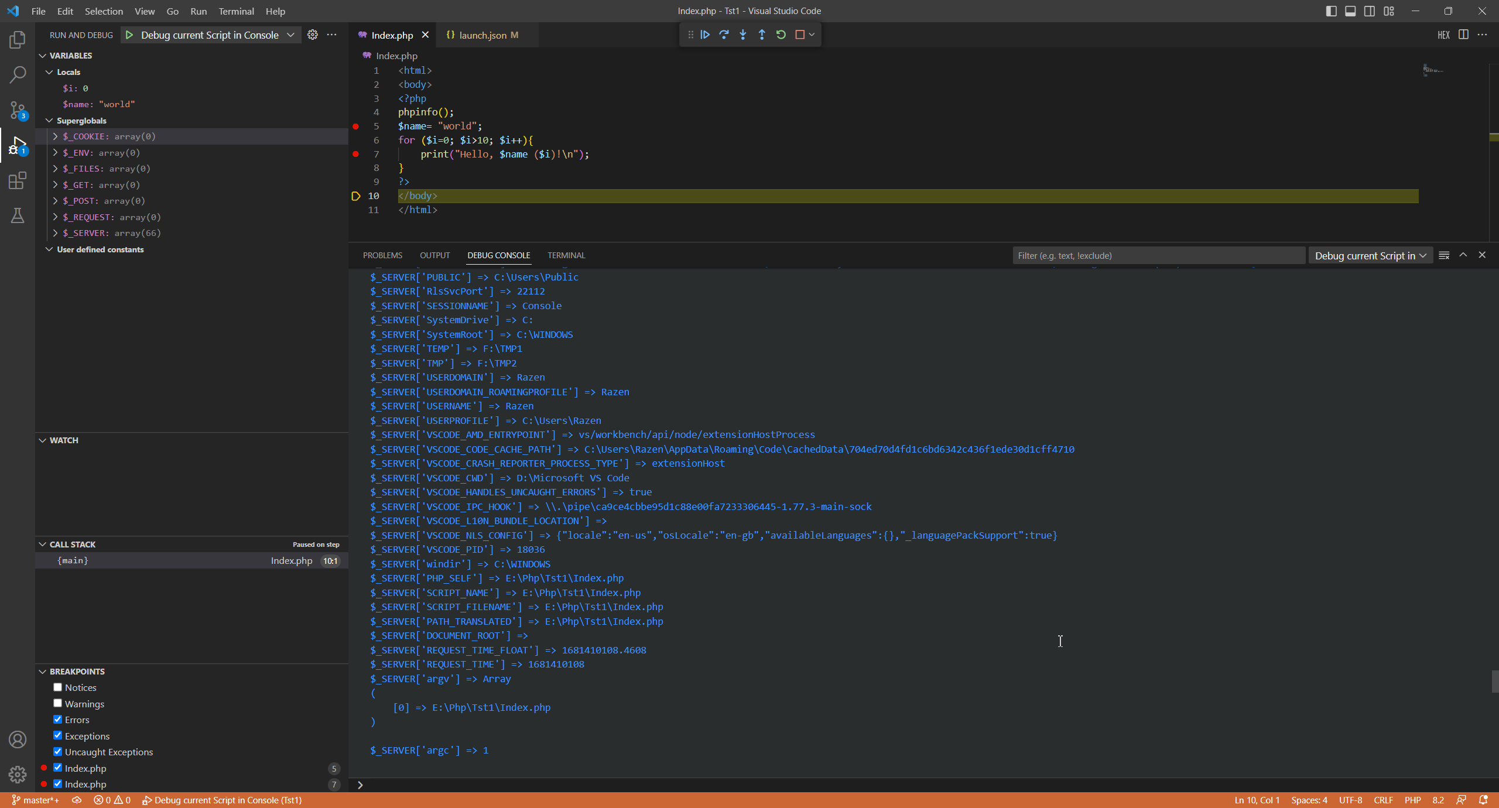
Task: Open the launch.json editor tab
Action: (x=482, y=35)
